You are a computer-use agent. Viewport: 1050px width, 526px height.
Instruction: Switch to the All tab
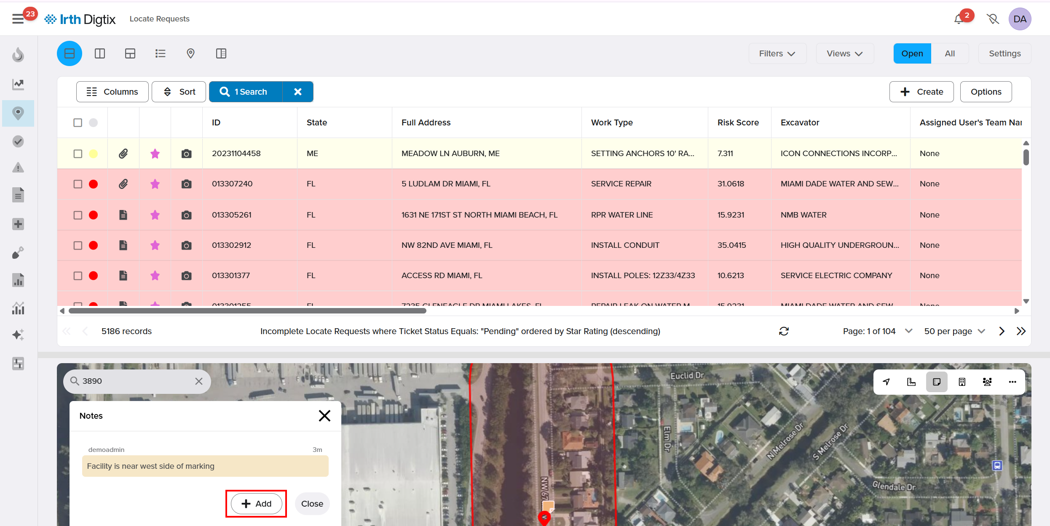click(950, 53)
